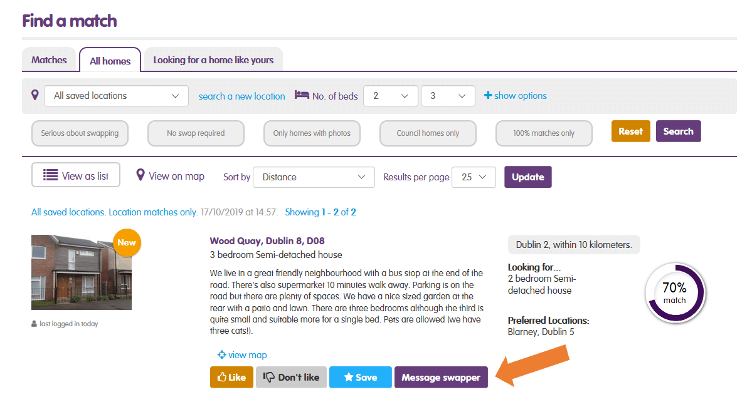Image resolution: width=752 pixels, height=397 pixels.
Task: Click the Message swapper button
Action: click(440, 377)
